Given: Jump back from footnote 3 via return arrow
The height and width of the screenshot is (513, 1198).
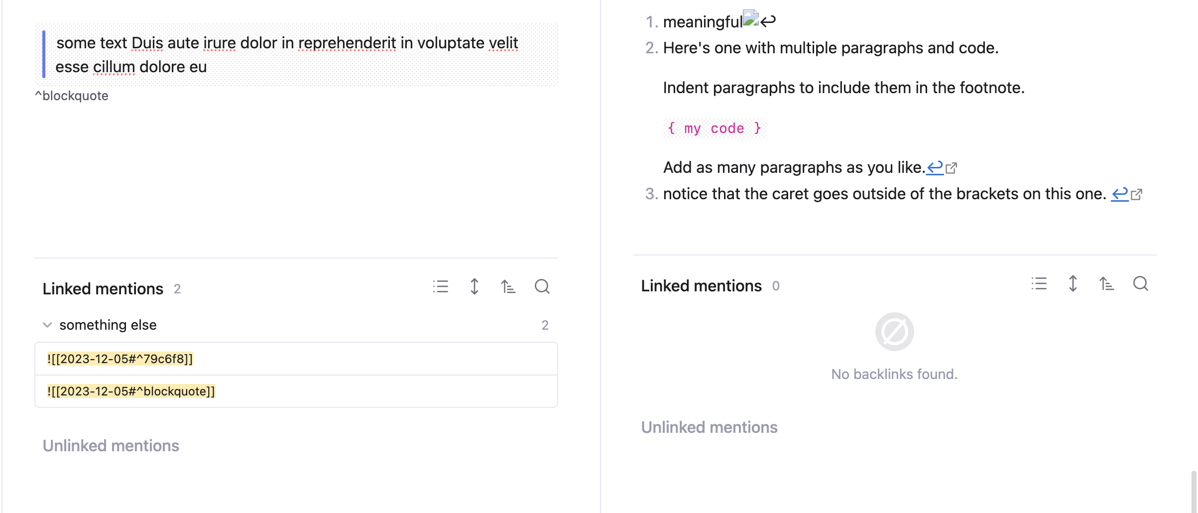Looking at the screenshot, I should pos(1119,194).
